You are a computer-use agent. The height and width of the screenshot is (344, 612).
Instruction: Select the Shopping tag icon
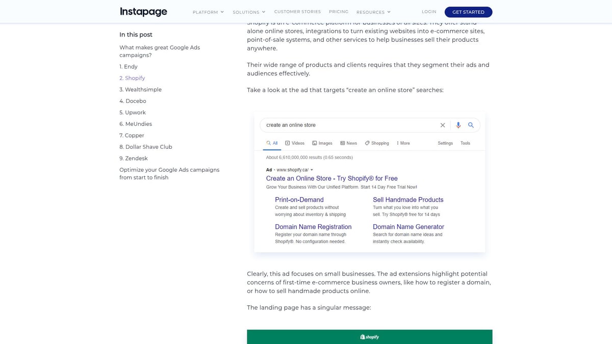tap(367, 143)
